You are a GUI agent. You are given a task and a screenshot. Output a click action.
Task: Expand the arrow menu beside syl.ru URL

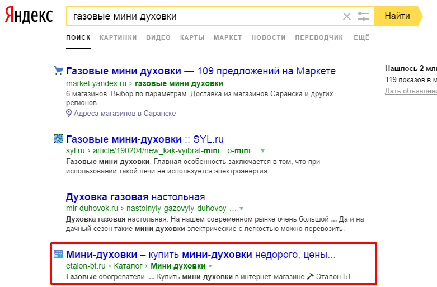click(x=262, y=151)
